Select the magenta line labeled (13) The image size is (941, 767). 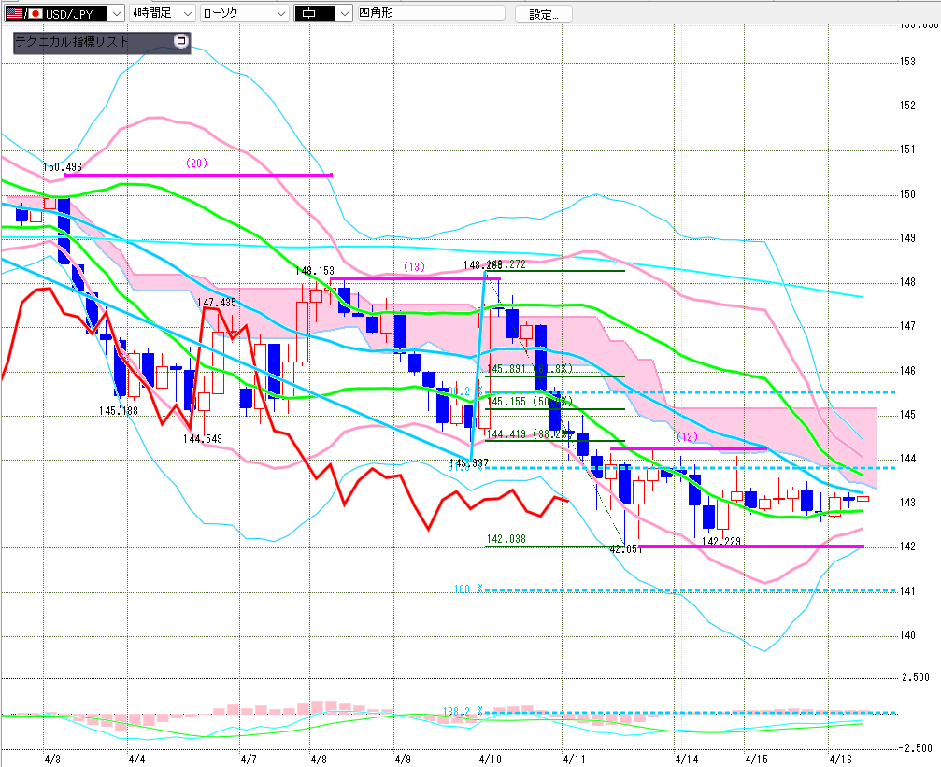point(415,278)
